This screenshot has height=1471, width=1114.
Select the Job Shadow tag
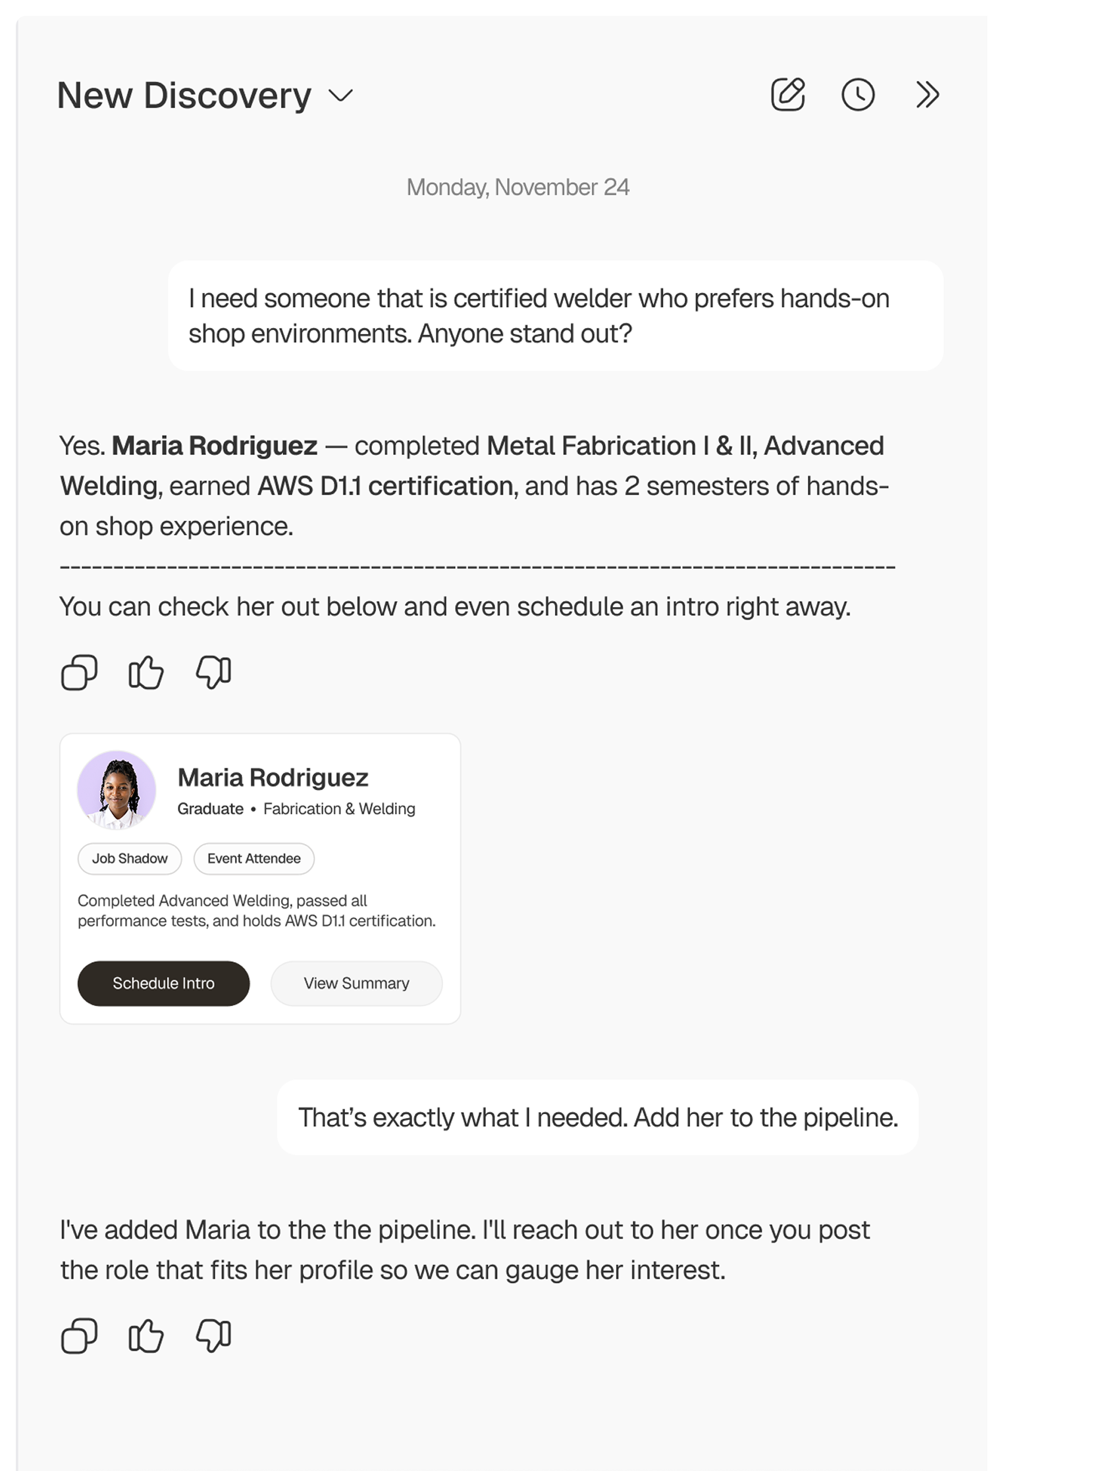pyautogui.click(x=130, y=859)
